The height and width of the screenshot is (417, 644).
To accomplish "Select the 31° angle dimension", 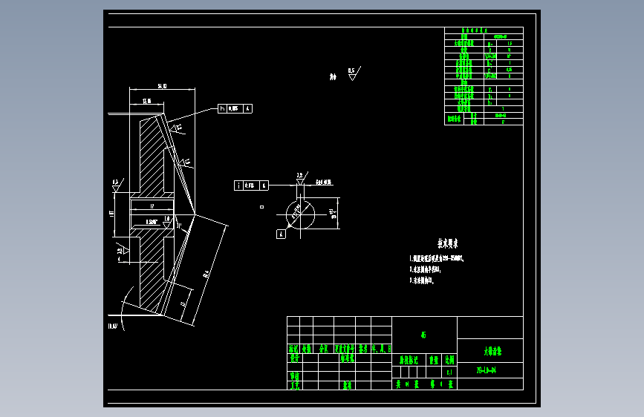I will click(179, 226).
